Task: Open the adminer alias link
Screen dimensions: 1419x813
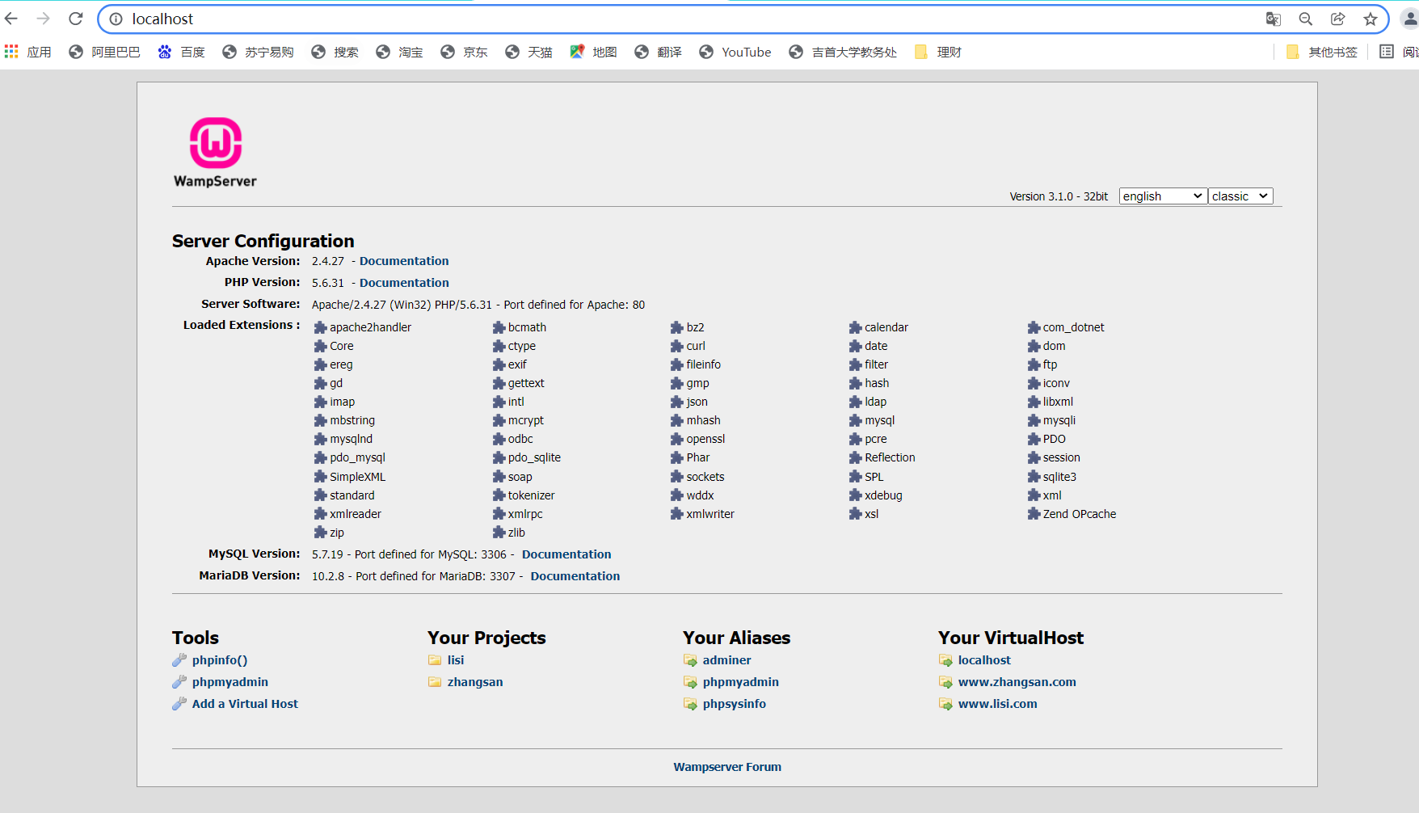Action: (x=727, y=660)
